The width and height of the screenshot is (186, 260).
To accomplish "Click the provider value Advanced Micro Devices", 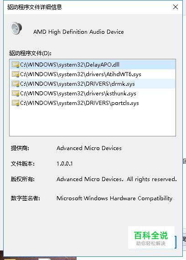I will tap(89, 148).
